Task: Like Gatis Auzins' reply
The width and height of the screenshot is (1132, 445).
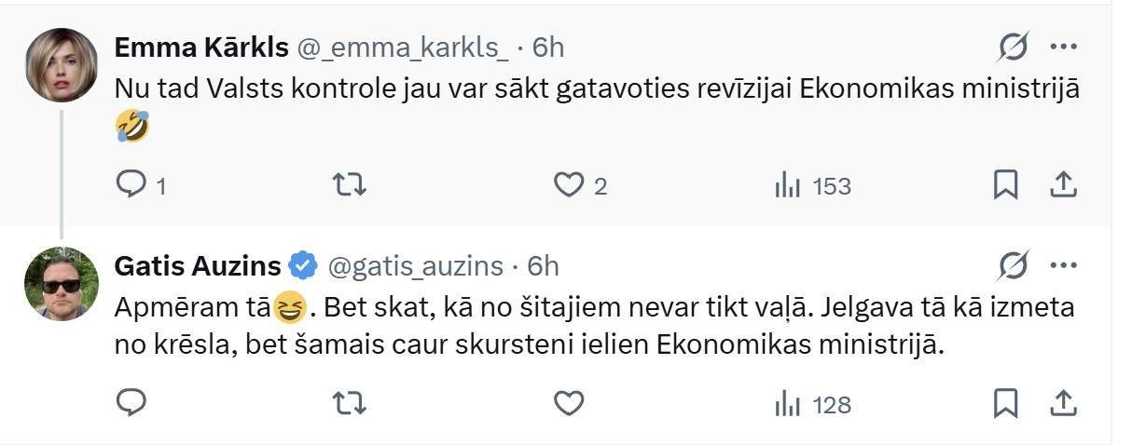Action: click(568, 404)
